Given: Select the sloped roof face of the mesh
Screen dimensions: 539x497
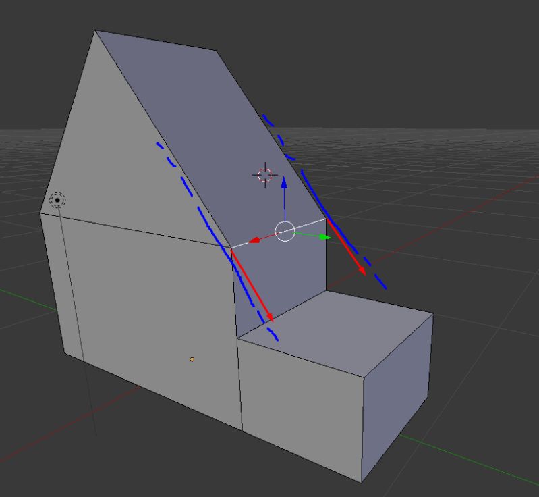Looking at the screenshot, I should (210, 138).
